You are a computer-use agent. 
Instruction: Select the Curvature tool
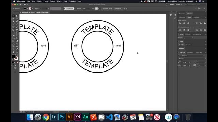click(17, 21)
